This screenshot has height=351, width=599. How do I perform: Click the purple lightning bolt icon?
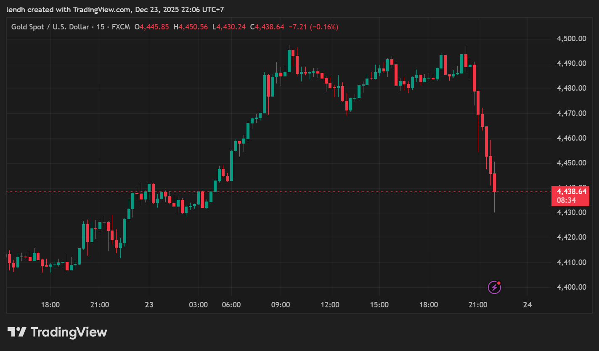click(x=494, y=287)
